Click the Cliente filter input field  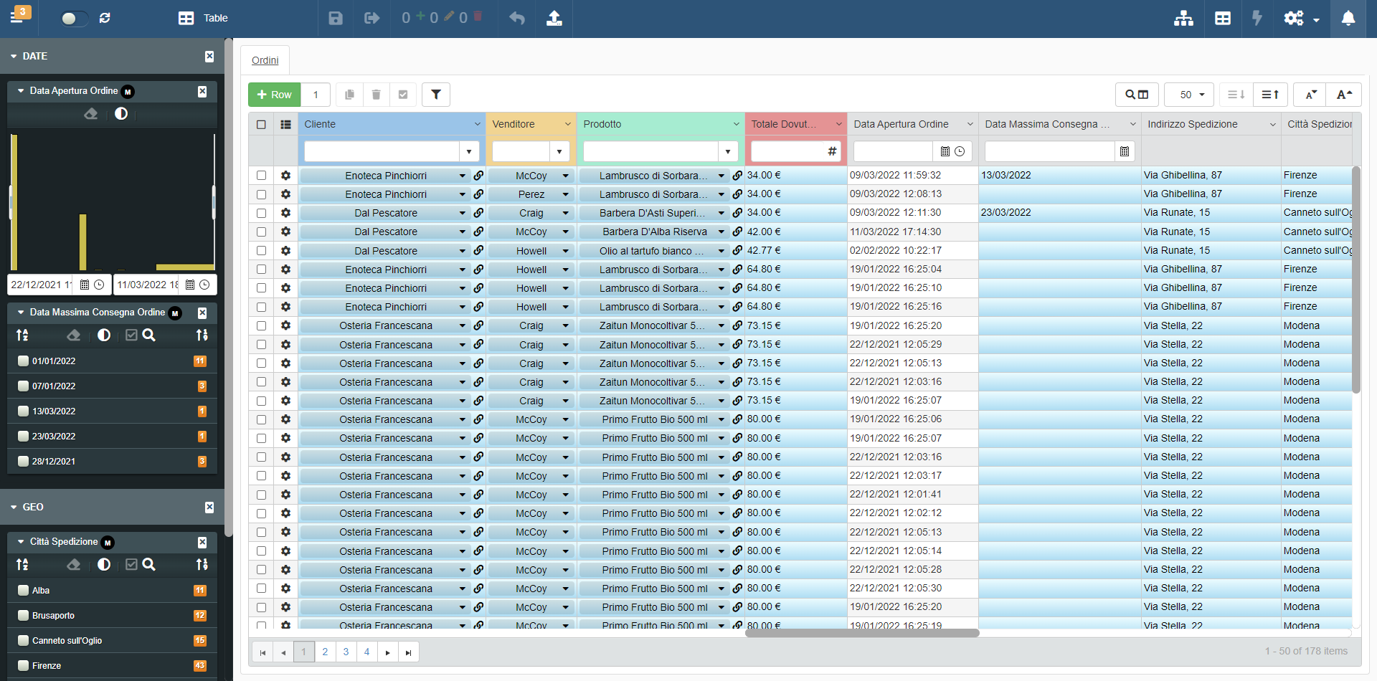(x=382, y=151)
